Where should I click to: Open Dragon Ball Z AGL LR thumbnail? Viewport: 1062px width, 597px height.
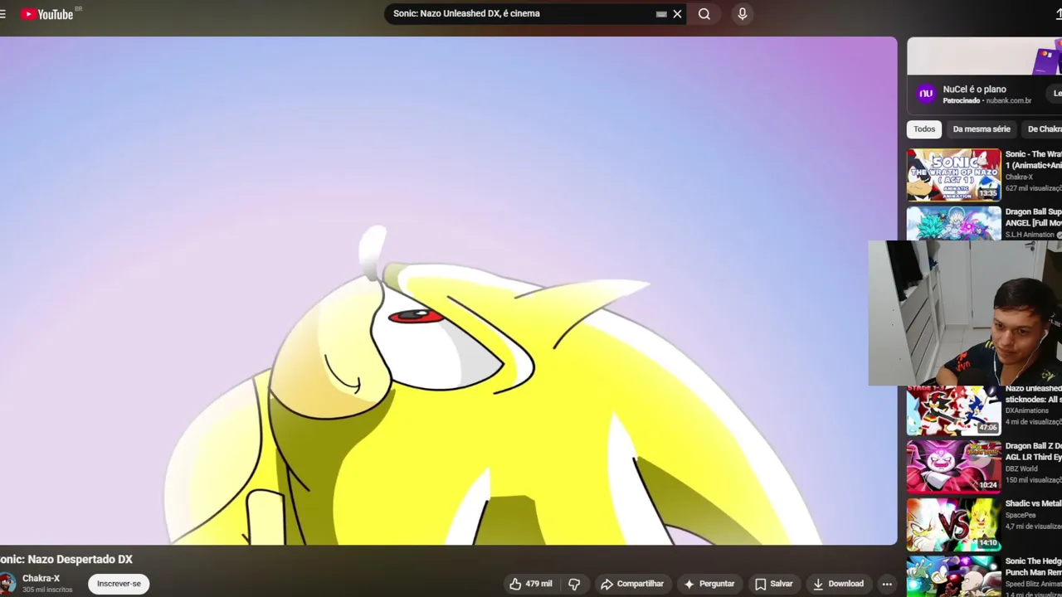pyautogui.click(x=954, y=467)
